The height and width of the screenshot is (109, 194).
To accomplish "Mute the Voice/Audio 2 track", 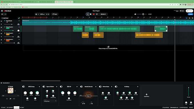I will point(1,27).
